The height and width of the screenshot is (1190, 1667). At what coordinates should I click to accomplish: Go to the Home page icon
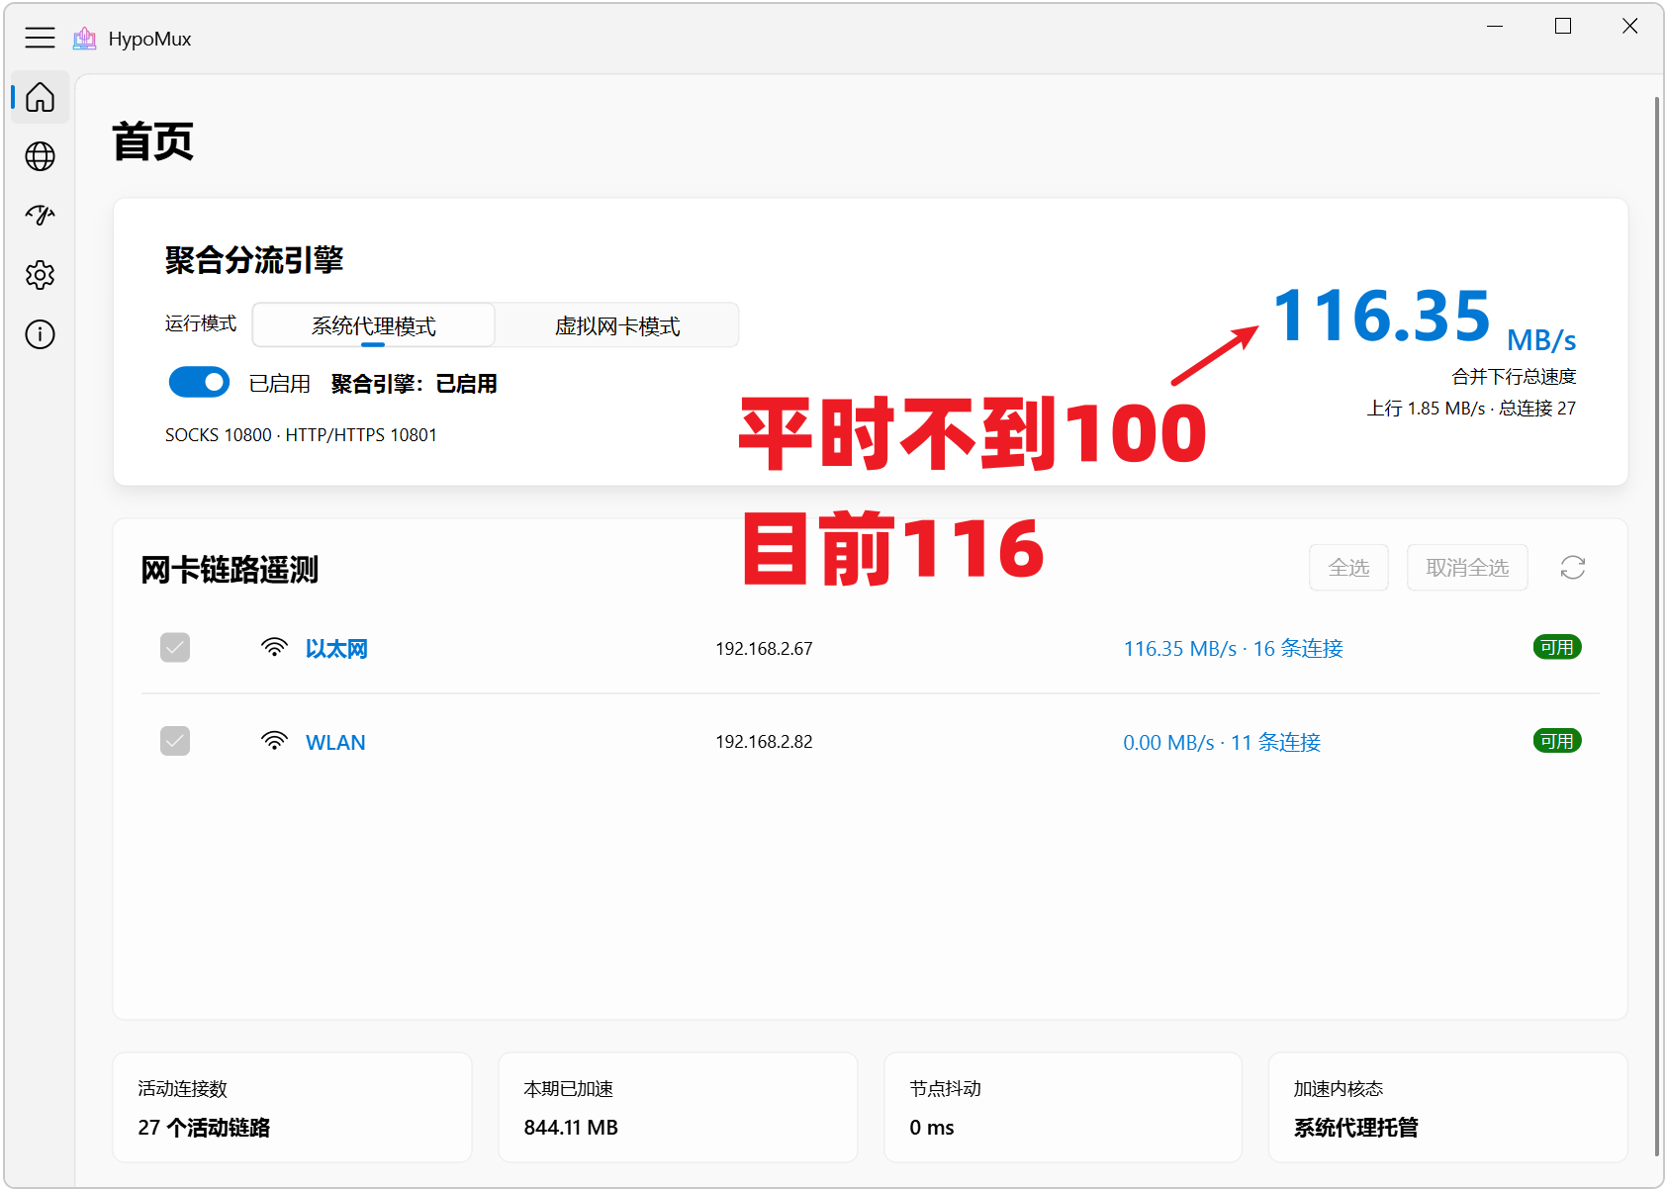click(x=41, y=97)
